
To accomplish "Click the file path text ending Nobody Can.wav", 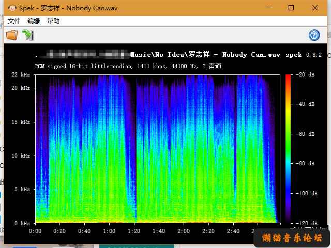I will tap(158, 55).
